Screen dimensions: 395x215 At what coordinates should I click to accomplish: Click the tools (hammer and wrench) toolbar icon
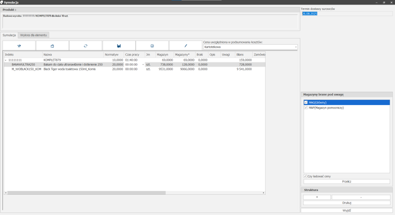tap(19, 46)
